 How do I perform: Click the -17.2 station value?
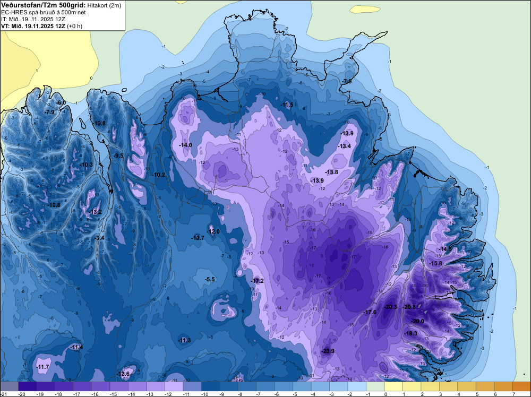[x=258, y=281]
